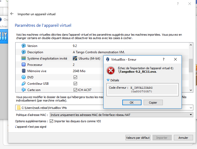This screenshot has width=197, height=149.
Task: Click scroll up arrow of settings list
Action: (x=191, y=45)
